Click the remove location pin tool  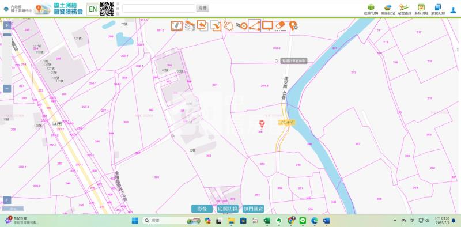[293, 25]
